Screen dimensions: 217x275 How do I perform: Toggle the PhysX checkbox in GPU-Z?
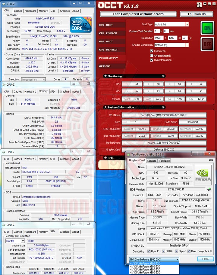tap(176, 251)
